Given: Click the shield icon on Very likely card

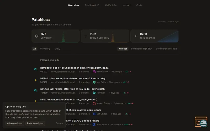Looking at the screenshot, I should (x=36, y=36).
